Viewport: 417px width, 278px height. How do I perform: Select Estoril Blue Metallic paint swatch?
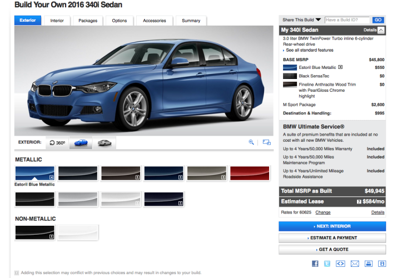point(35,173)
